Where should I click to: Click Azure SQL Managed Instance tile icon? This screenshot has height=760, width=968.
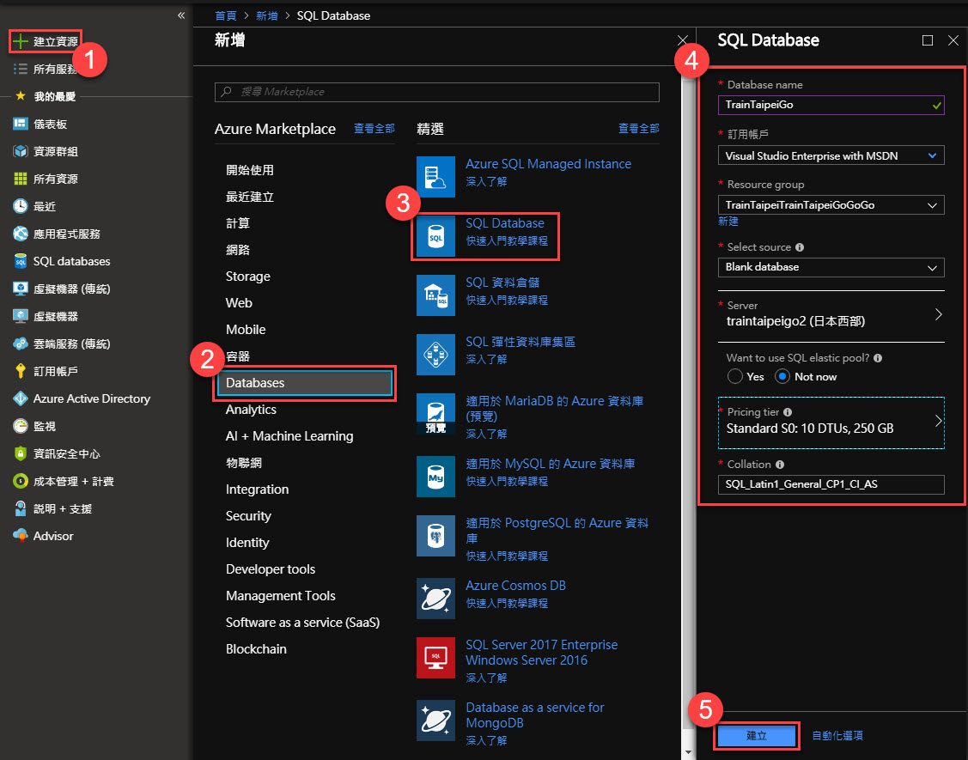(435, 177)
